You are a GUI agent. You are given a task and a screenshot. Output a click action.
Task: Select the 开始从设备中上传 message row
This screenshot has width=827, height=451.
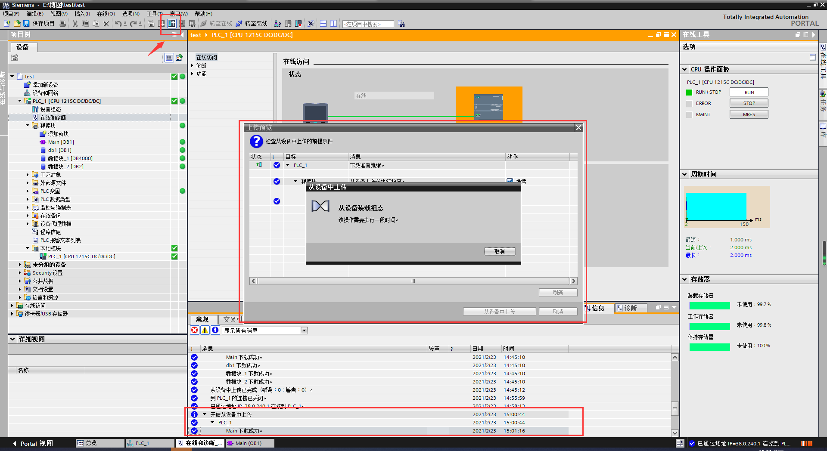pyautogui.click(x=379, y=414)
